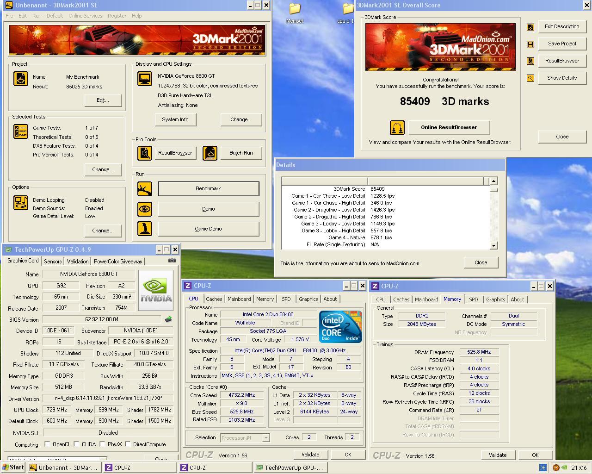This screenshot has height=474, width=592.
Task: Click the Demo eye icon
Action: click(145, 209)
